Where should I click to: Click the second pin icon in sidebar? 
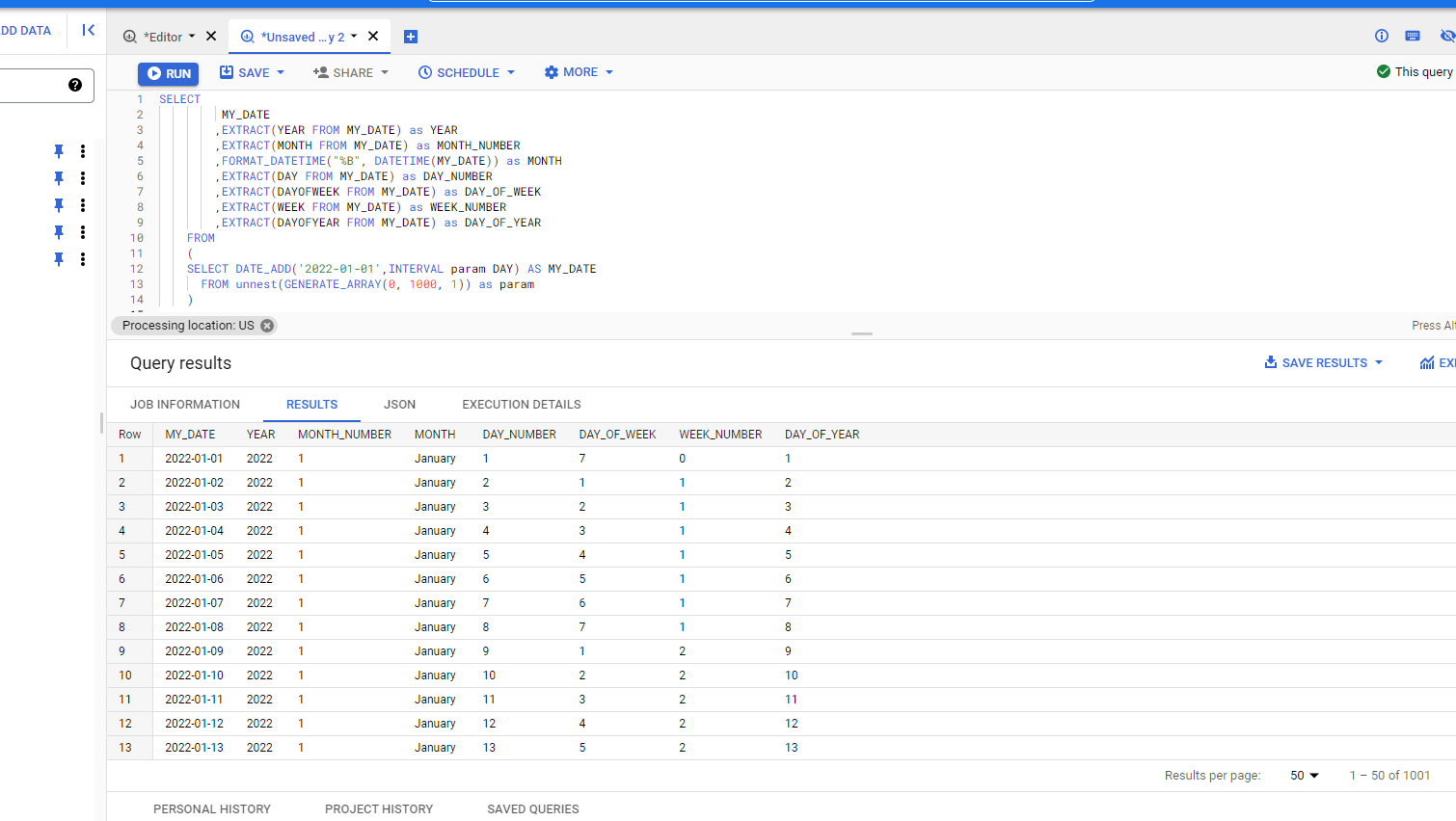[59, 178]
